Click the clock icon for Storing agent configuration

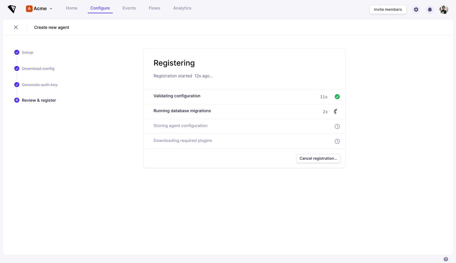click(337, 126)
